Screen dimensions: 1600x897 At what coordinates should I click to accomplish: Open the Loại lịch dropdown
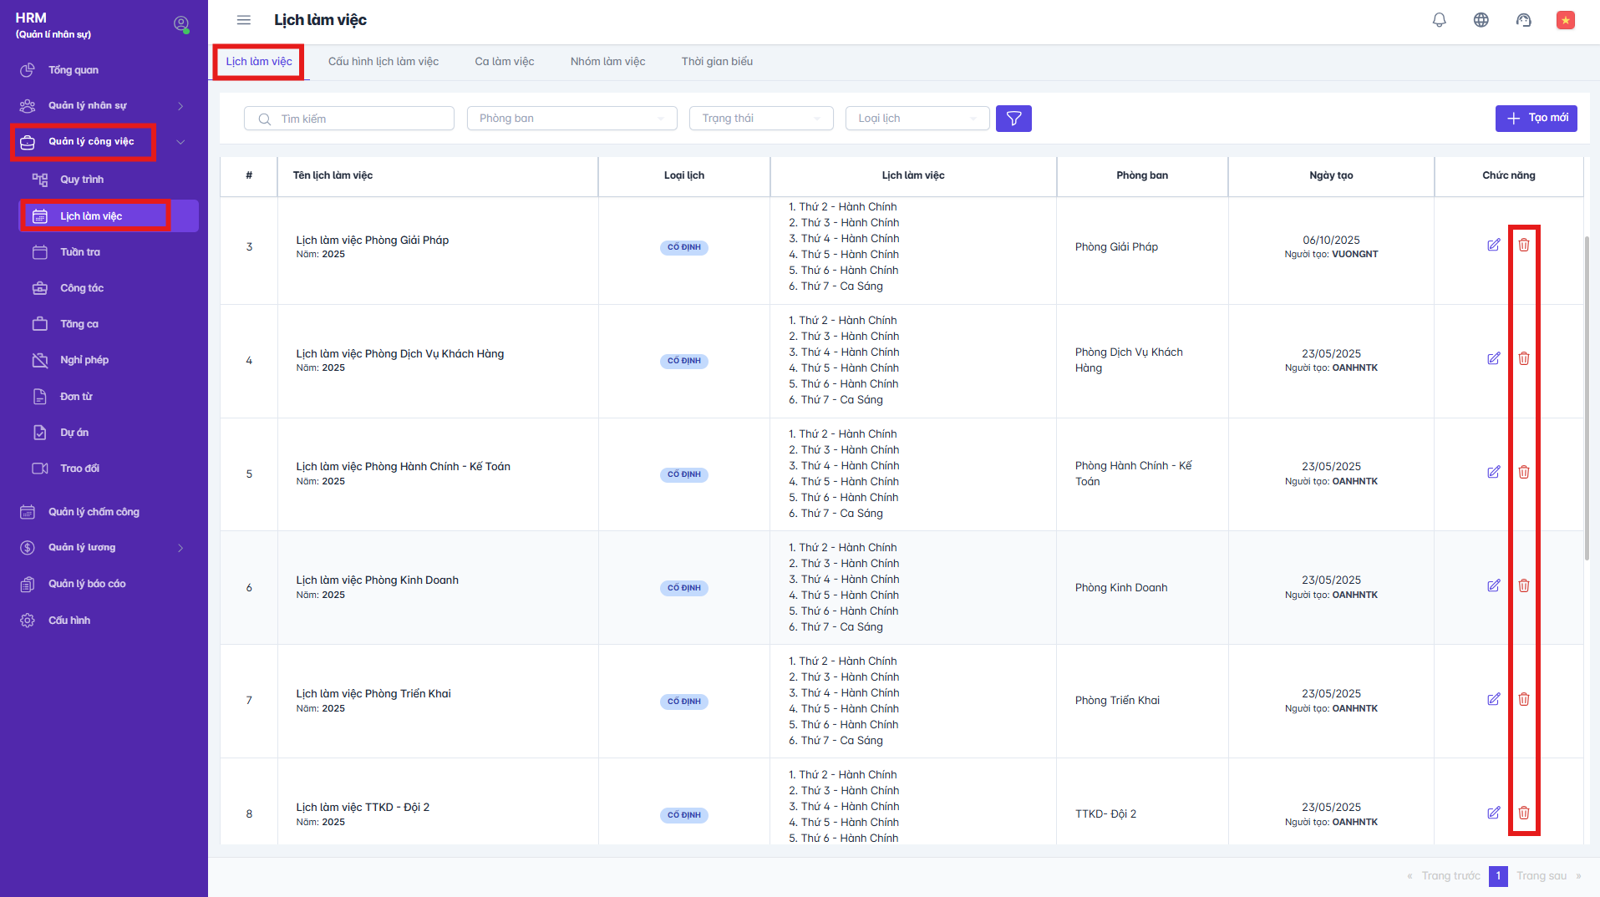[917, 119]
